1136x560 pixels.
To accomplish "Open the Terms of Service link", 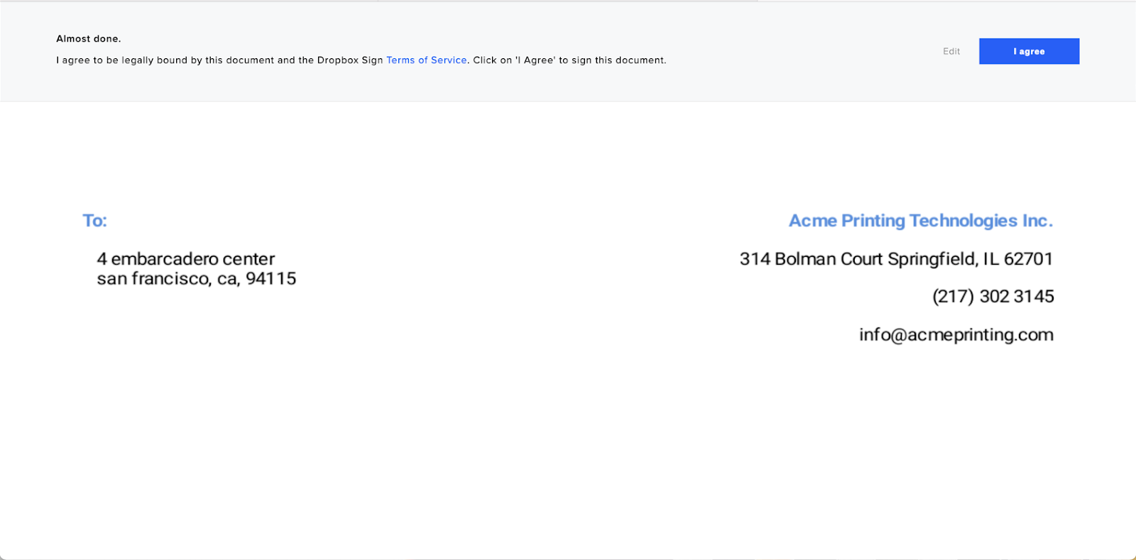I will [426, 60].
